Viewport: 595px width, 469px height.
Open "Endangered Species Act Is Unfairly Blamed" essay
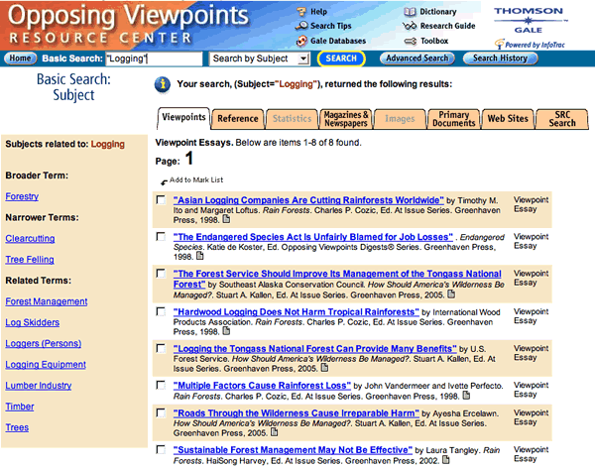click(313, 237)
